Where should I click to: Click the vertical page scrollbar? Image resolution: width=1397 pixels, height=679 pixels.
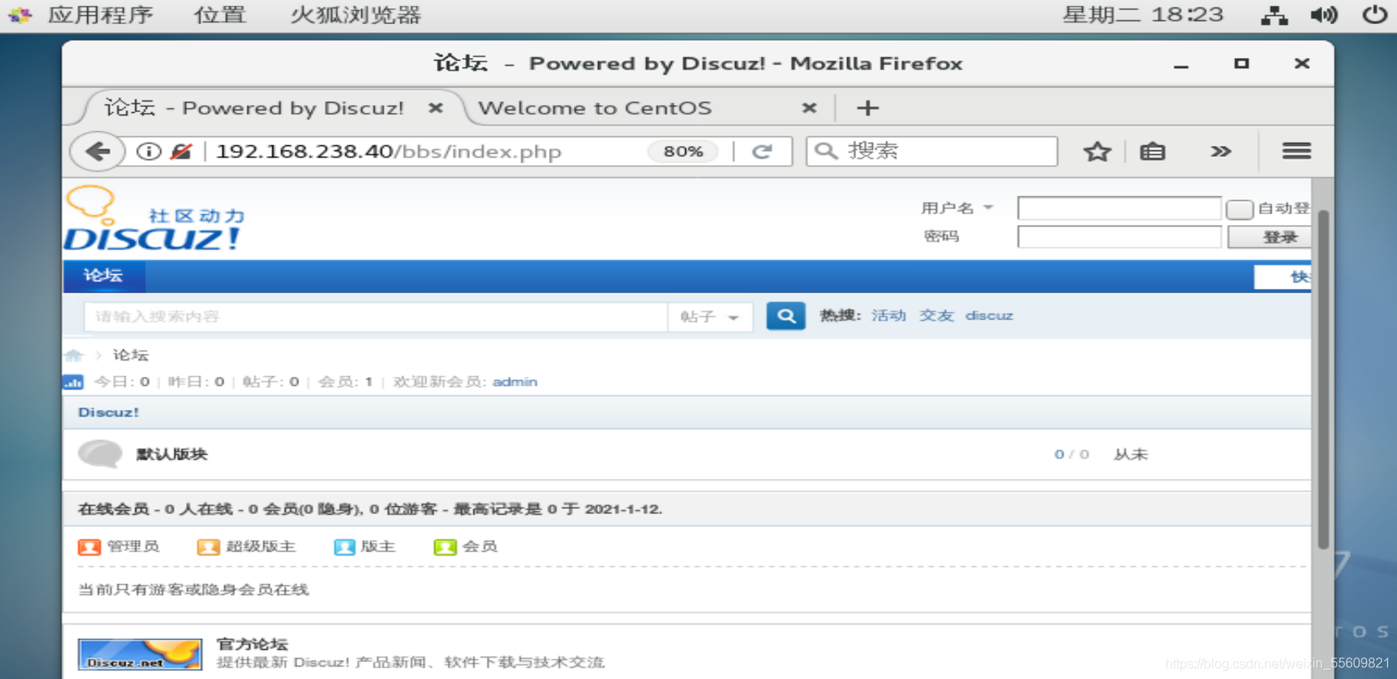click(1323, 380)
